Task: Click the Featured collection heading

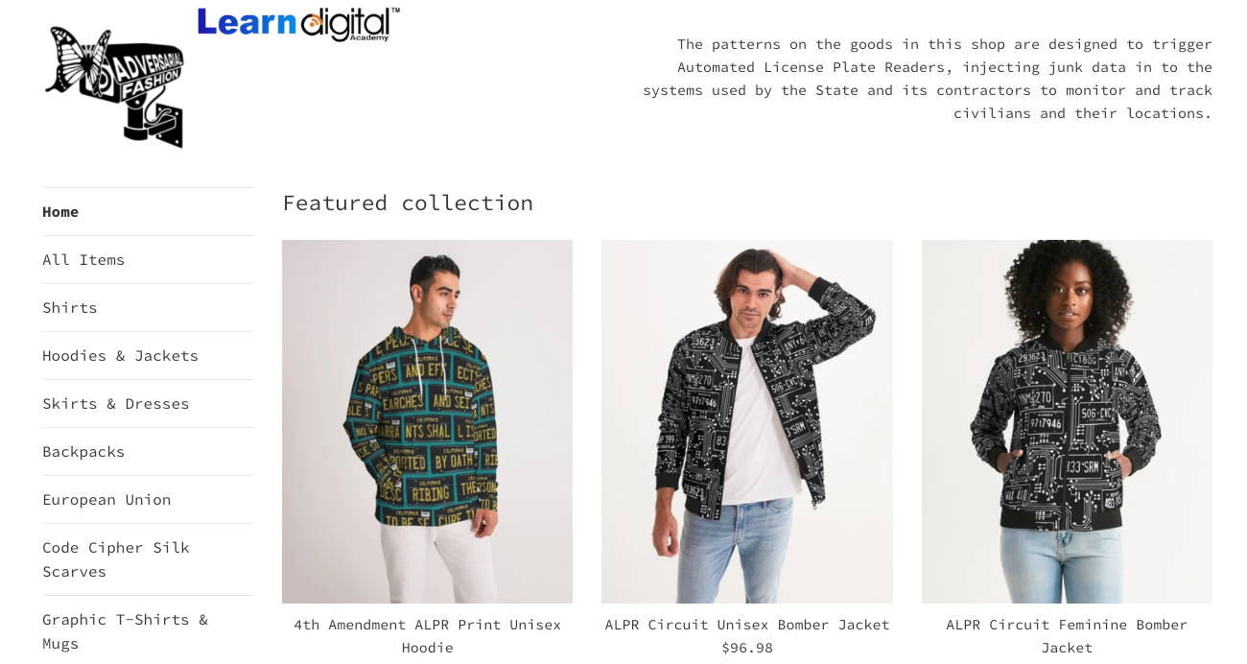Action: 408,203
